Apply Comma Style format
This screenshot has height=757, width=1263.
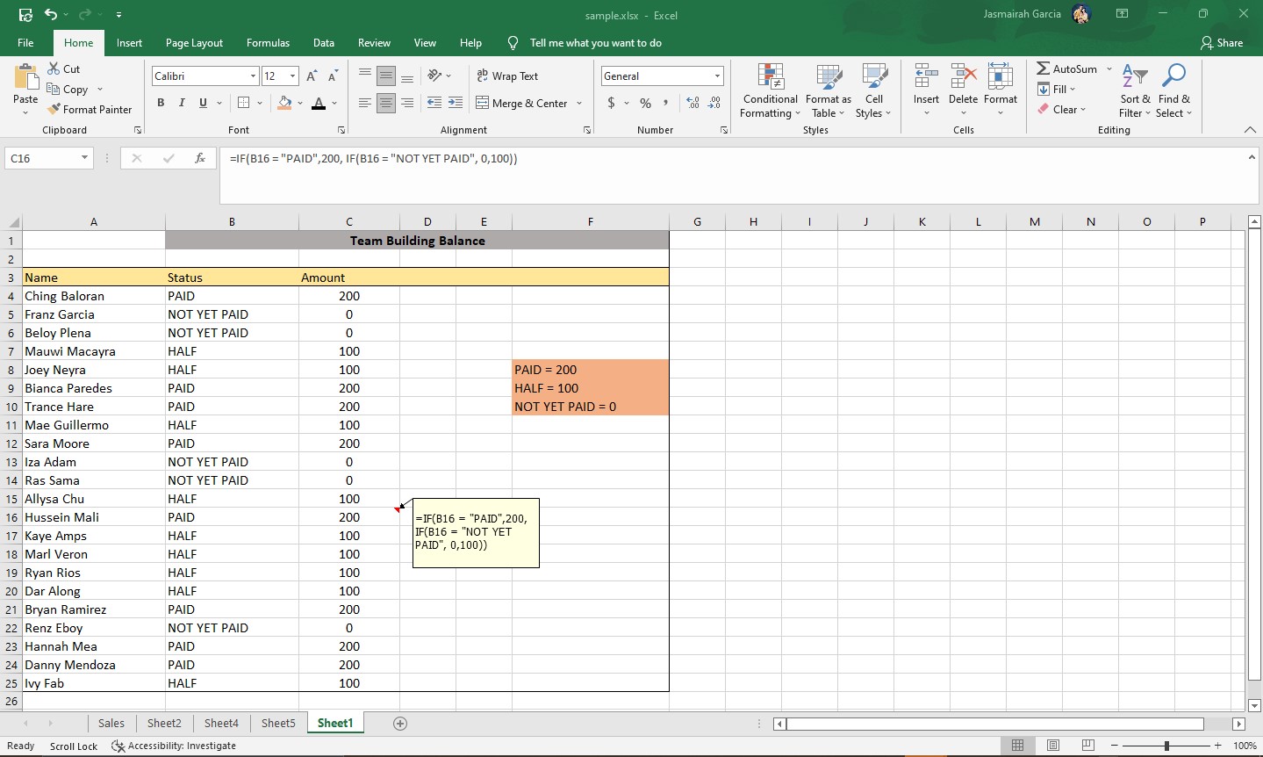666,103
